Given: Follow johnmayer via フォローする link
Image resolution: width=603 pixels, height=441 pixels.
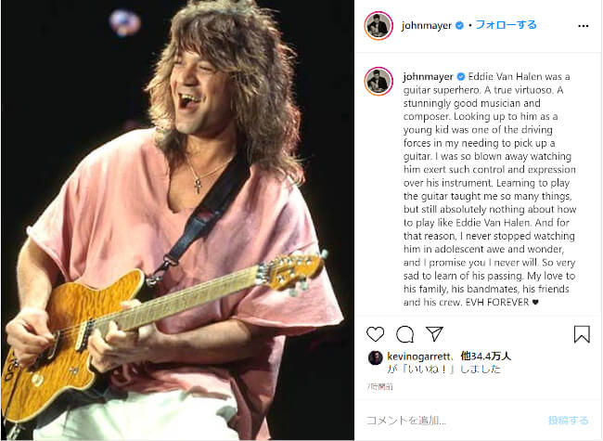Looking at the screenshot, I should click(506, 25).
